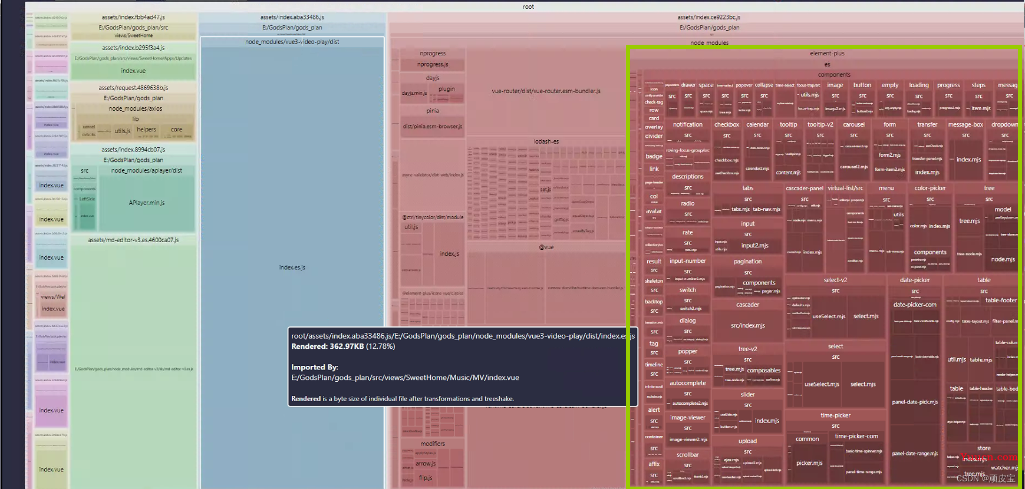Click the tree-v2 component header

747,349
